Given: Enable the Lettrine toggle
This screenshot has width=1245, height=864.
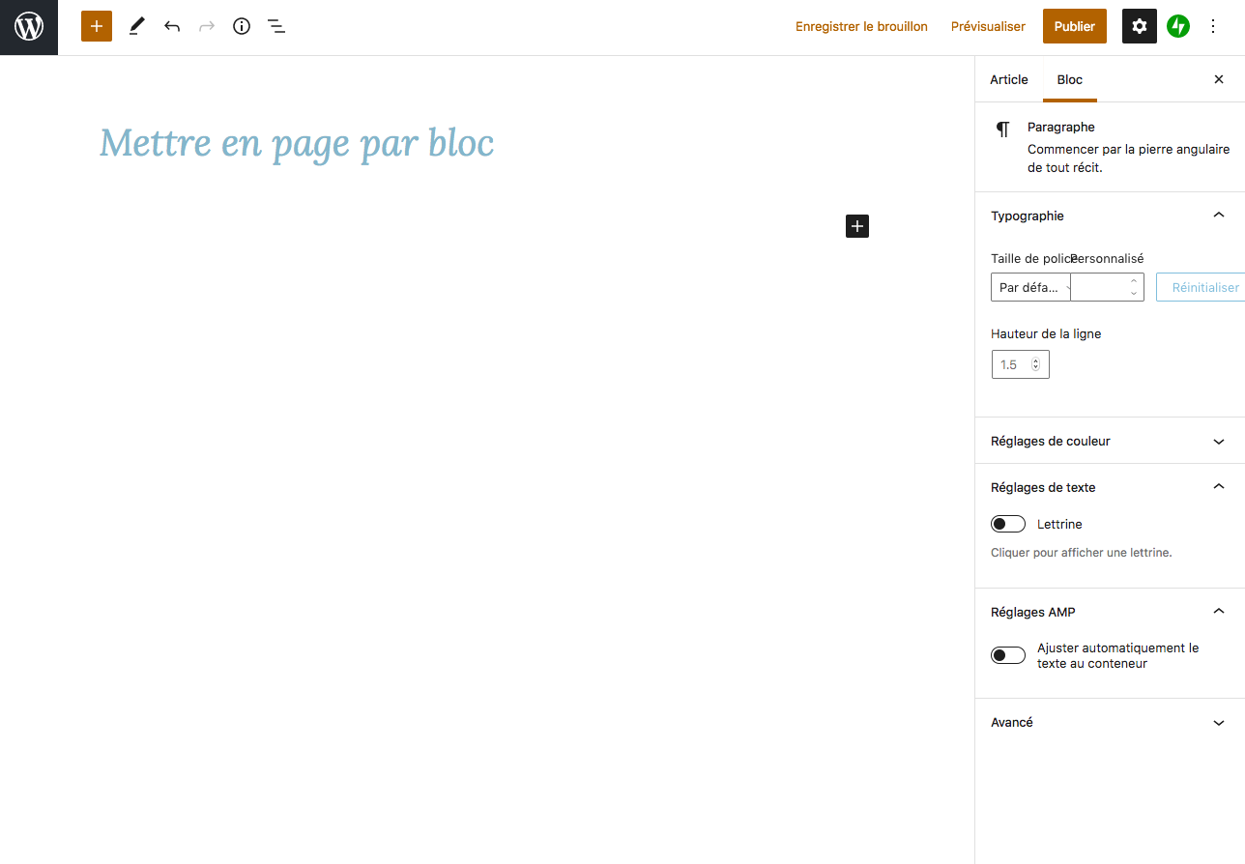Looking at the screenshot, I should [1008, 524].
